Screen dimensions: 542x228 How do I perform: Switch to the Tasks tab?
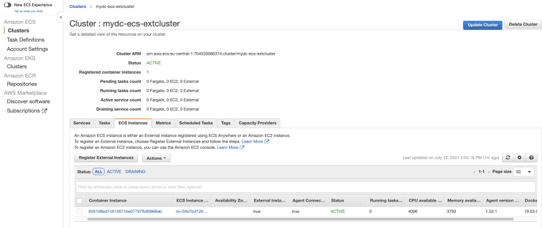pos(104,123)
